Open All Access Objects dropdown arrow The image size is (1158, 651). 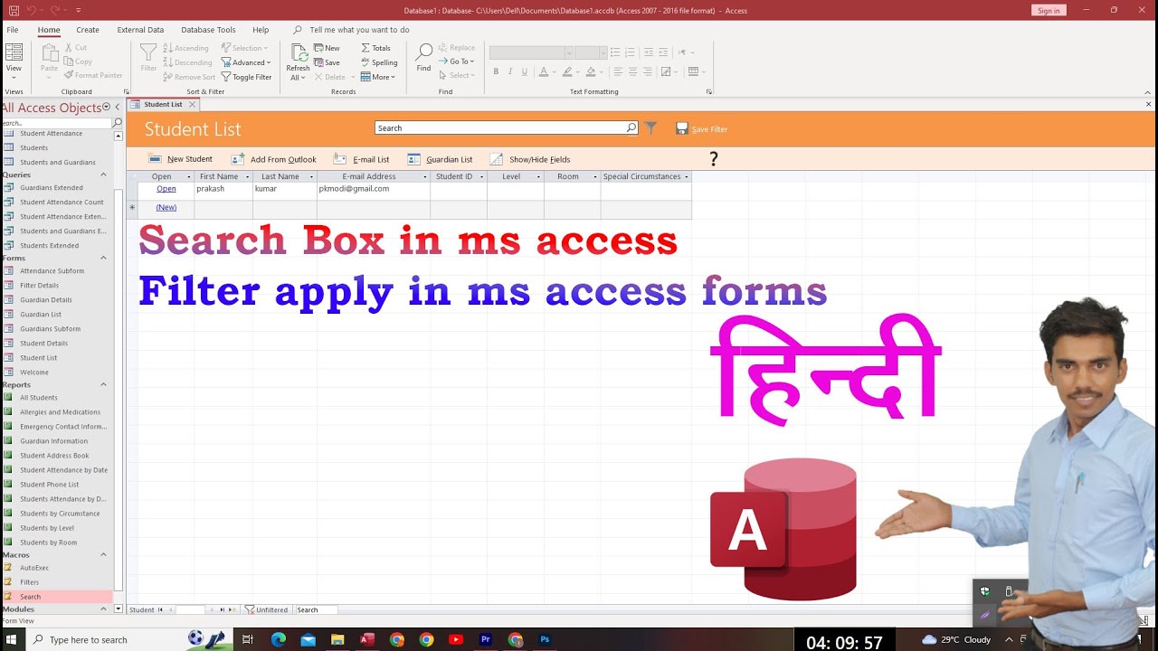point(106,108)
